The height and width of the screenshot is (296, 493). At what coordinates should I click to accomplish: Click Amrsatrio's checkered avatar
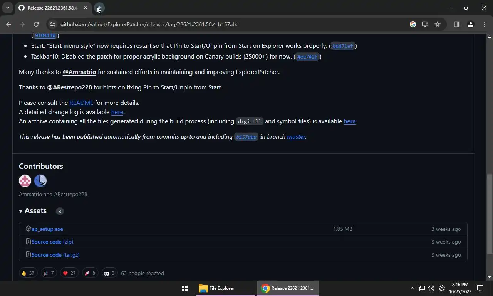click(25, 181)
